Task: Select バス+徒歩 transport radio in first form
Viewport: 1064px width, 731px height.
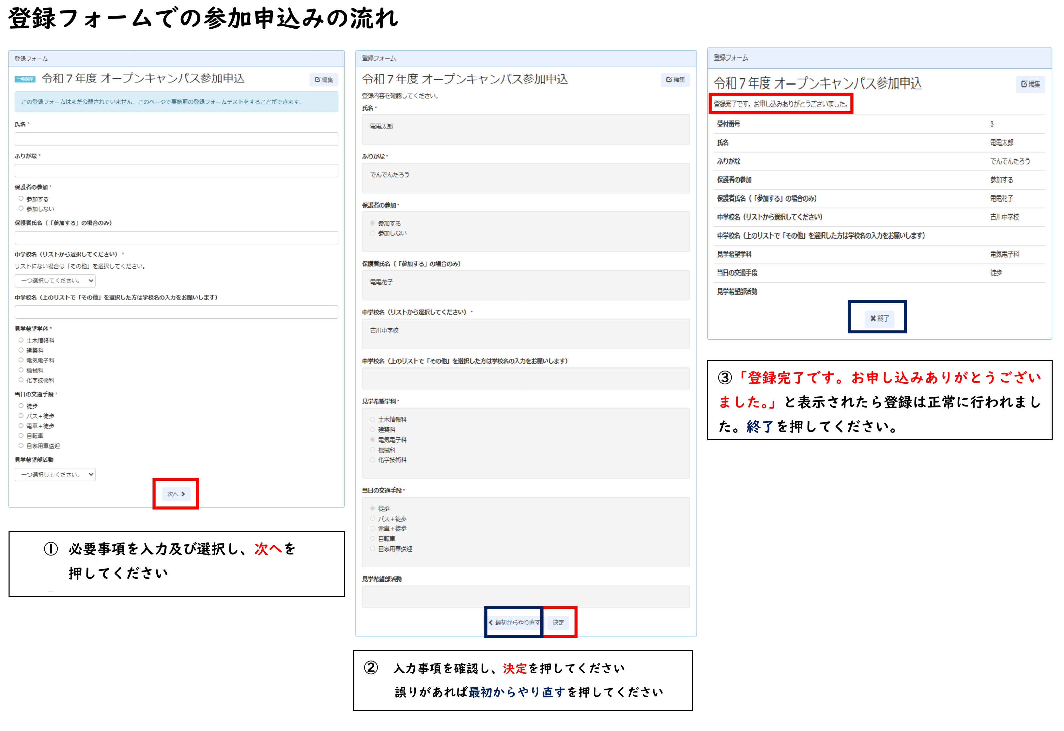Action: (x=21, y=416)
